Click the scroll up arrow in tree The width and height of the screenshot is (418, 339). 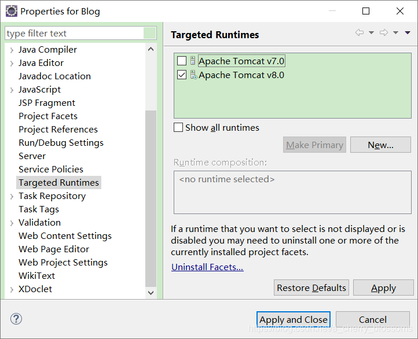pos(151,49)
